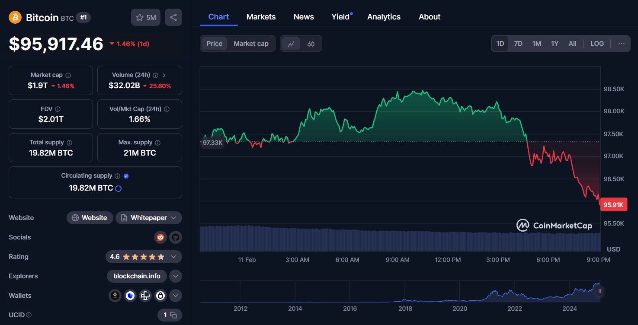
Task: Visit Bitcoin's official Website button
Action: (x=90, y=217)
